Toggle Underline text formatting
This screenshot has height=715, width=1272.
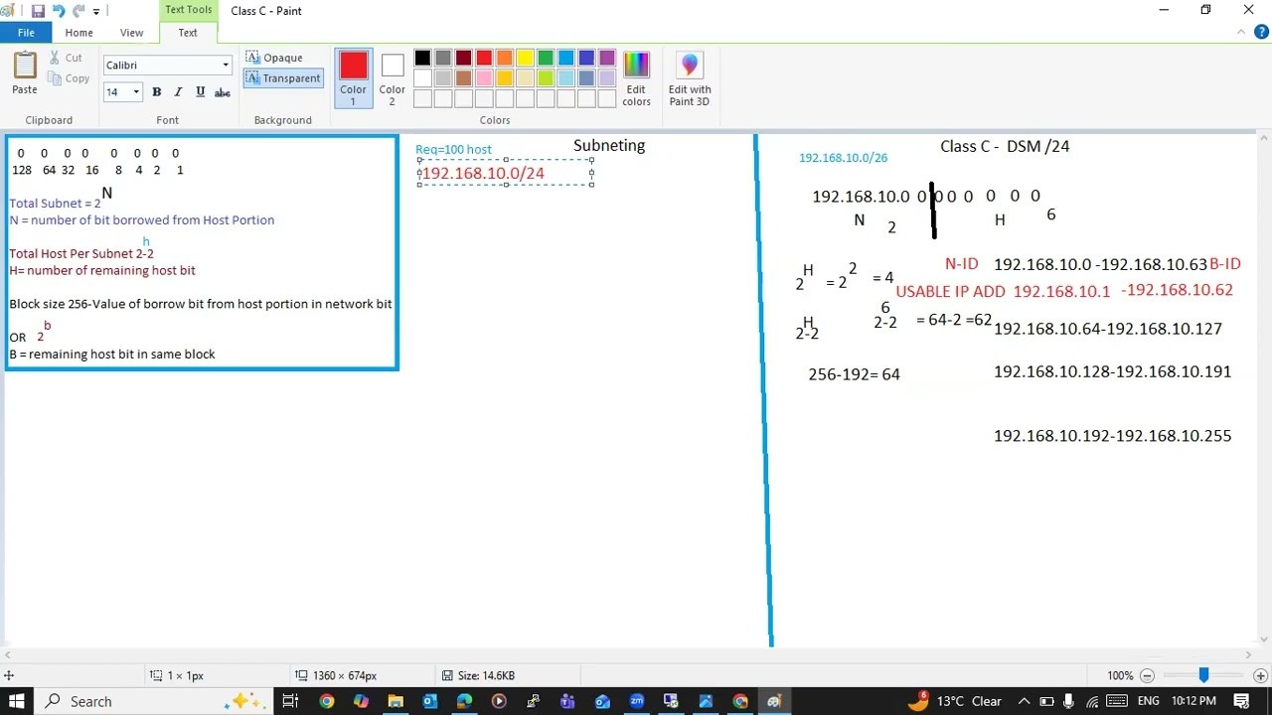tap(200, 92)
